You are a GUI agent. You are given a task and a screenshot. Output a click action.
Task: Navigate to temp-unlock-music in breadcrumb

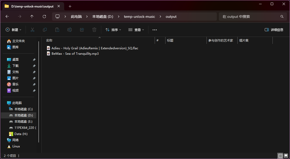coord(139,17)
